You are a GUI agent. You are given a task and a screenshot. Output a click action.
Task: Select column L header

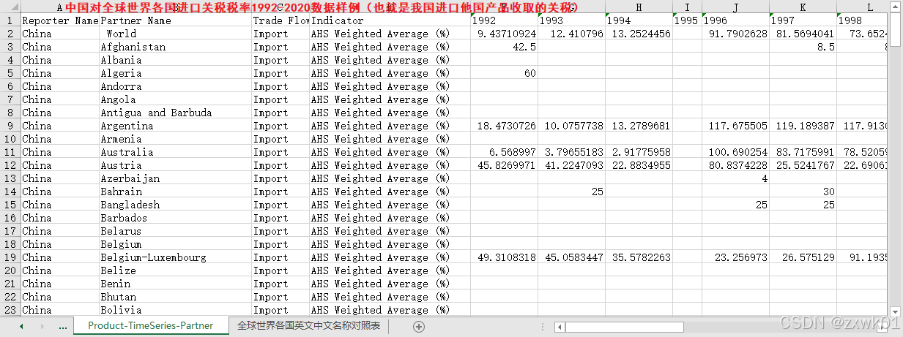863,7
